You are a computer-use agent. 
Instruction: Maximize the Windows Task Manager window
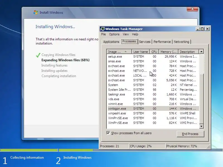pos(202,29)
